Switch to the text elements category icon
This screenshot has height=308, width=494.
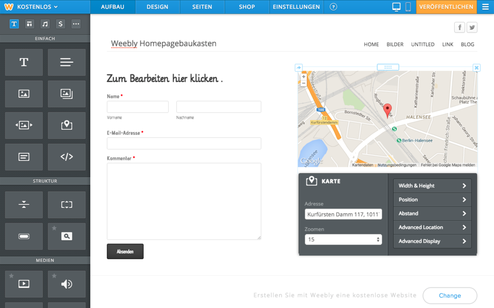(14, 24)
